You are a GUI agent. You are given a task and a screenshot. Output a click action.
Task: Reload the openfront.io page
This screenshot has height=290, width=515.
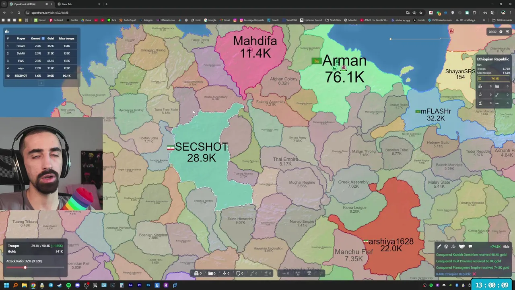coord(19,12)
